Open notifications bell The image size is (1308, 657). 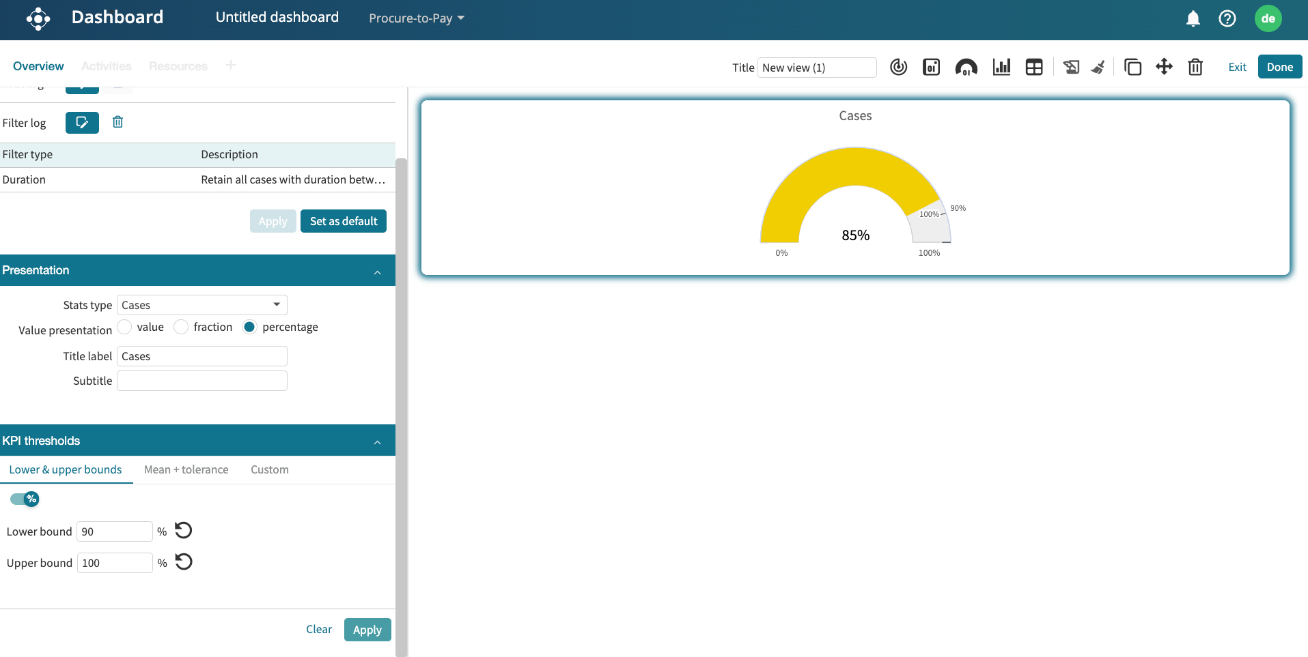(x=1193, y=18)
